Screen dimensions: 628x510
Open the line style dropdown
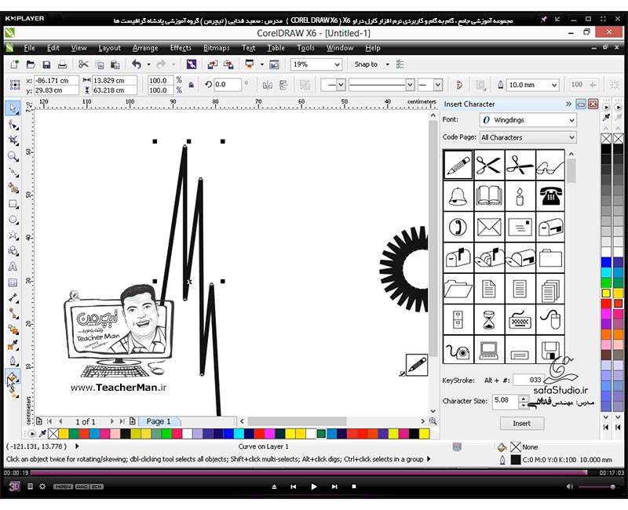(410, 85)
